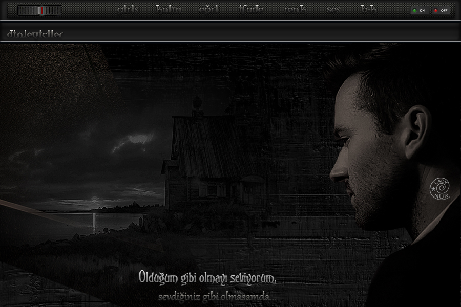This screenshot has height=307, width=461.
Task: Click the old wooden house picture
Action: point(210,164)
